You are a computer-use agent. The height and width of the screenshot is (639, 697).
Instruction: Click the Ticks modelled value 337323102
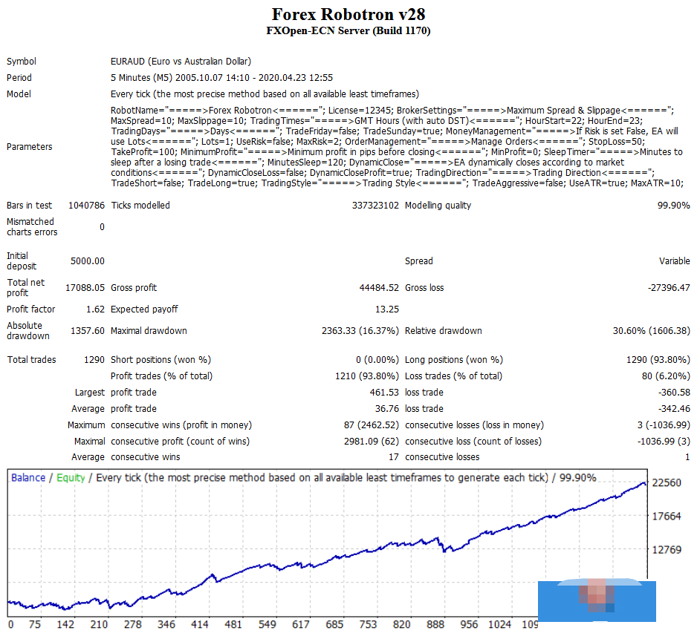pos(375,206)
